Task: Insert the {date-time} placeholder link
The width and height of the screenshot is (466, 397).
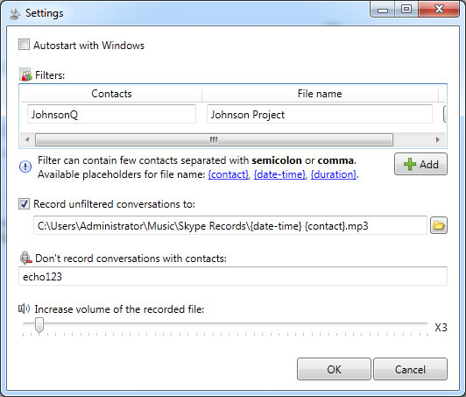Action: (279, 174)
